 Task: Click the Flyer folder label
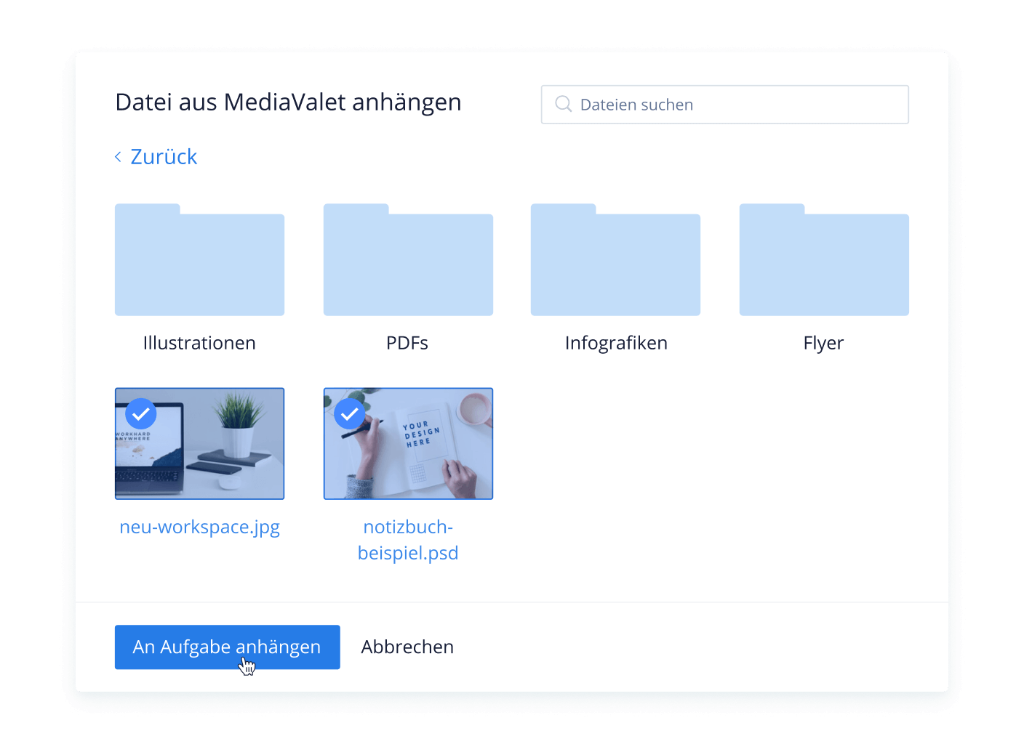coord(823,343)
